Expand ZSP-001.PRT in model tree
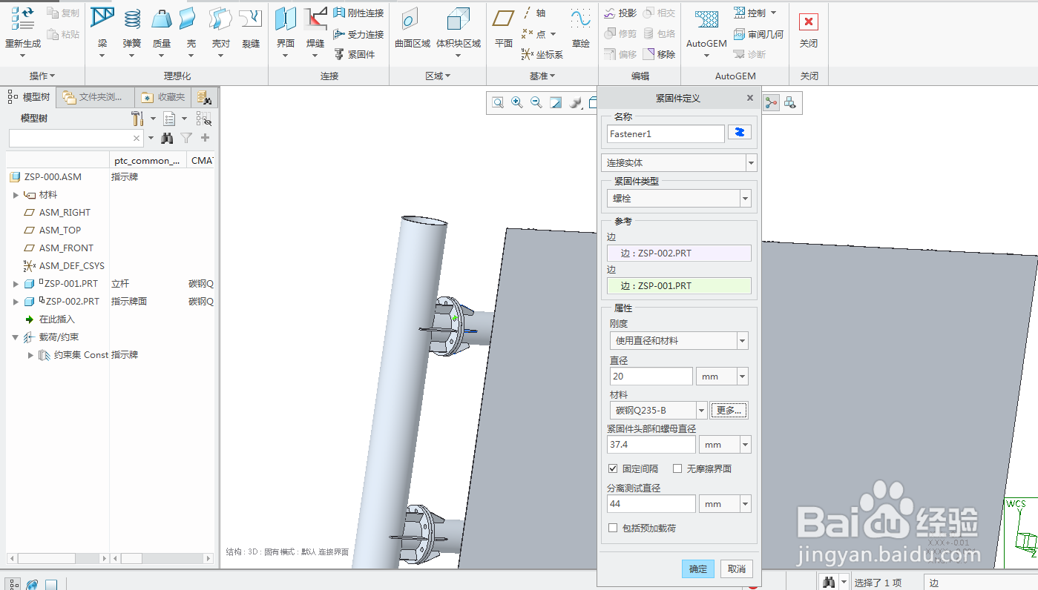 pos(16,284)
